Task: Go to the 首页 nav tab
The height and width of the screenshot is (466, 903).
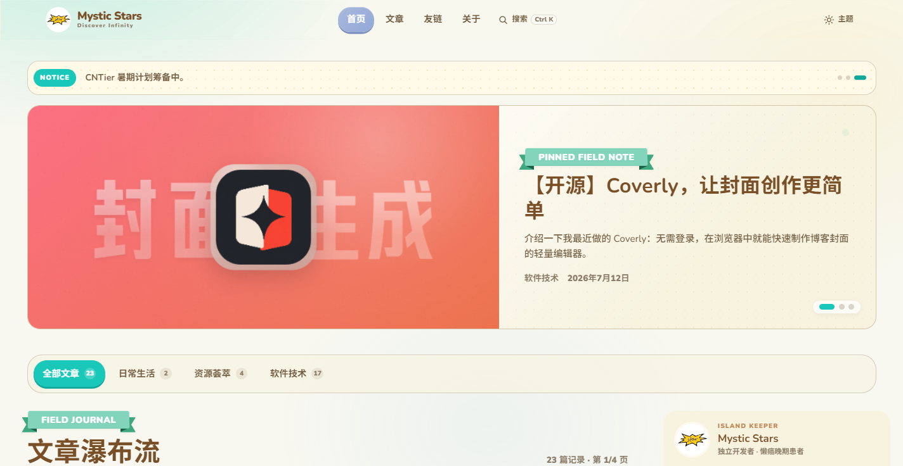Action: pyautogui.click(x=356, y=20)
